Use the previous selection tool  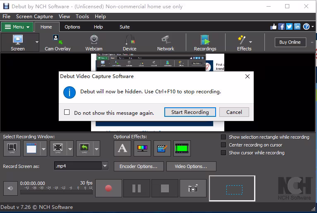(84, 149)
